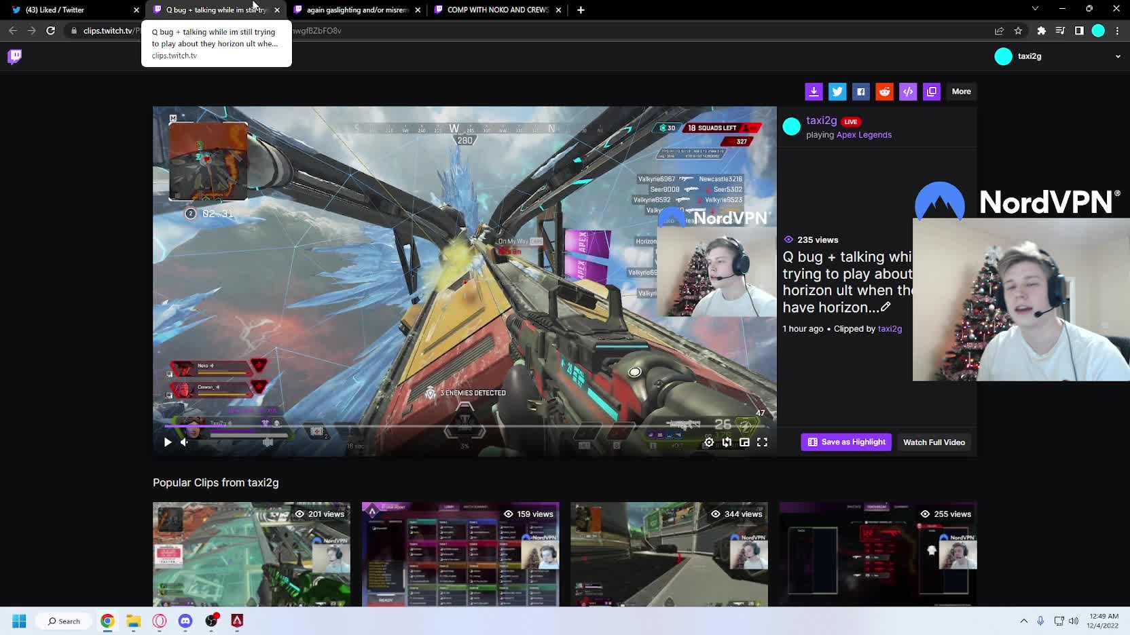
Task: Open the Apex Legends taskbar icon
Action: [x=237, y=621]
